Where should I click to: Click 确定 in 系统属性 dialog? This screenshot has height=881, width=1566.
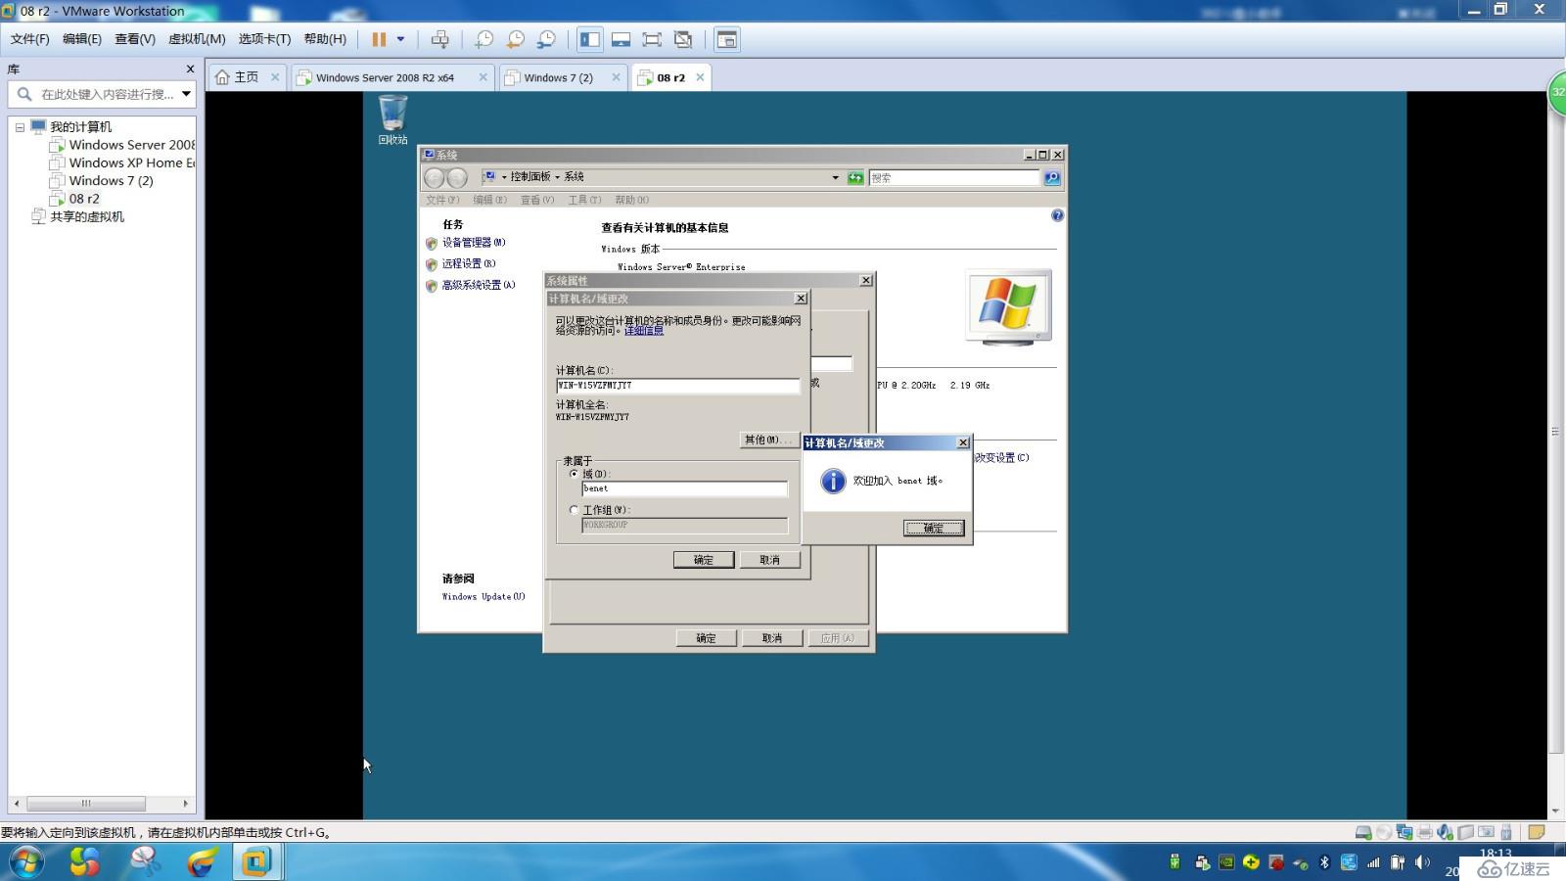click(706, 638)
